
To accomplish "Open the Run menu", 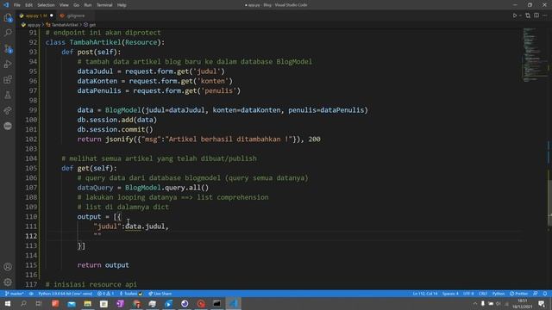I will pos(88,5).
